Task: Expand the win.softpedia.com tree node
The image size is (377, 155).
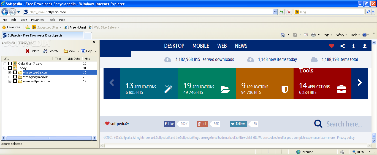Action: click(x=10, y=72)
